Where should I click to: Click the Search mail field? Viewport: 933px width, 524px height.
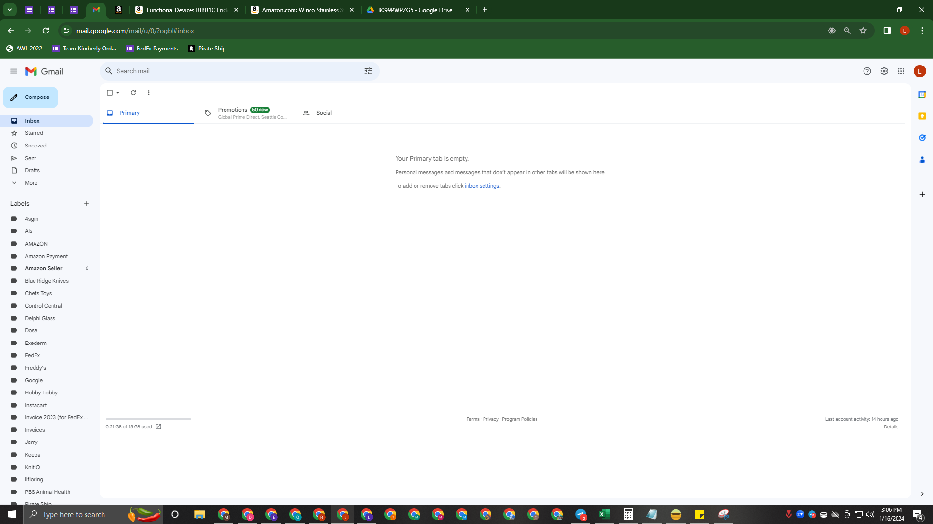click(239, 71)
